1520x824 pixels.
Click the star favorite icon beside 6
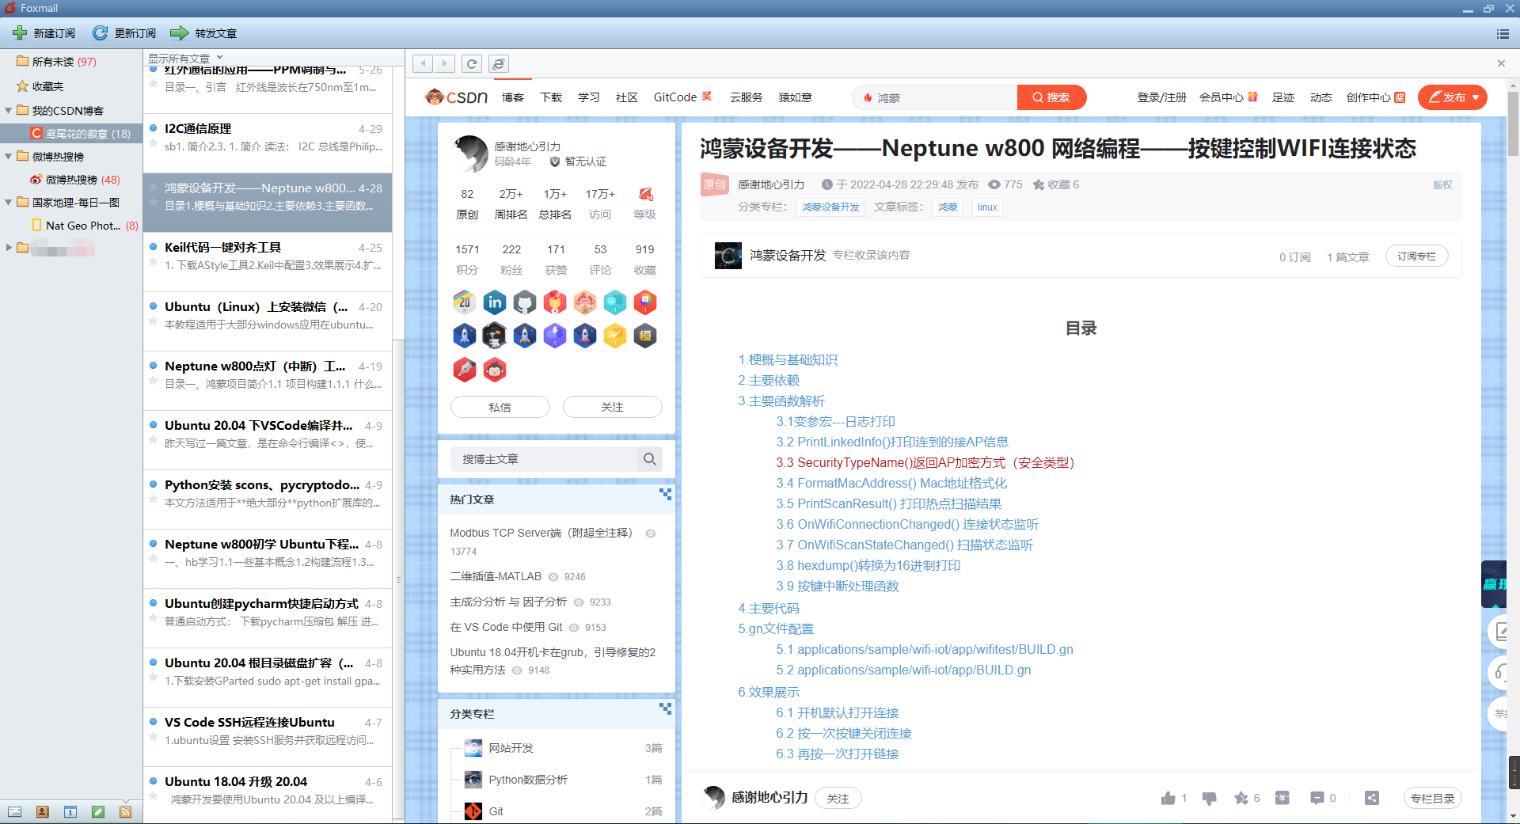pyautogui.click(x=1241, y=798)
